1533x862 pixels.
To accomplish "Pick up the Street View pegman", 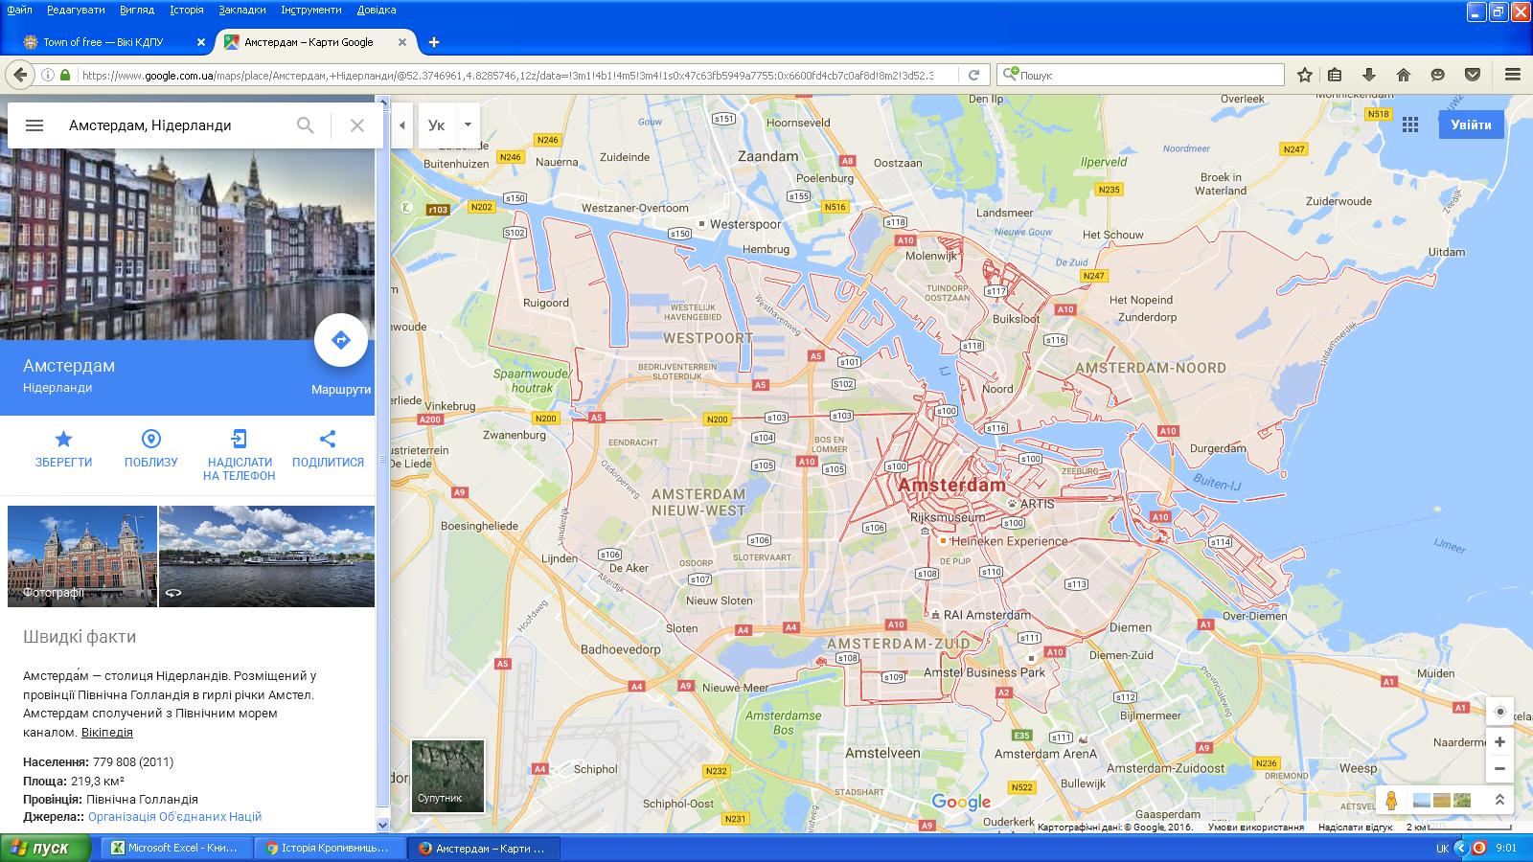I will coord(1391,800).
